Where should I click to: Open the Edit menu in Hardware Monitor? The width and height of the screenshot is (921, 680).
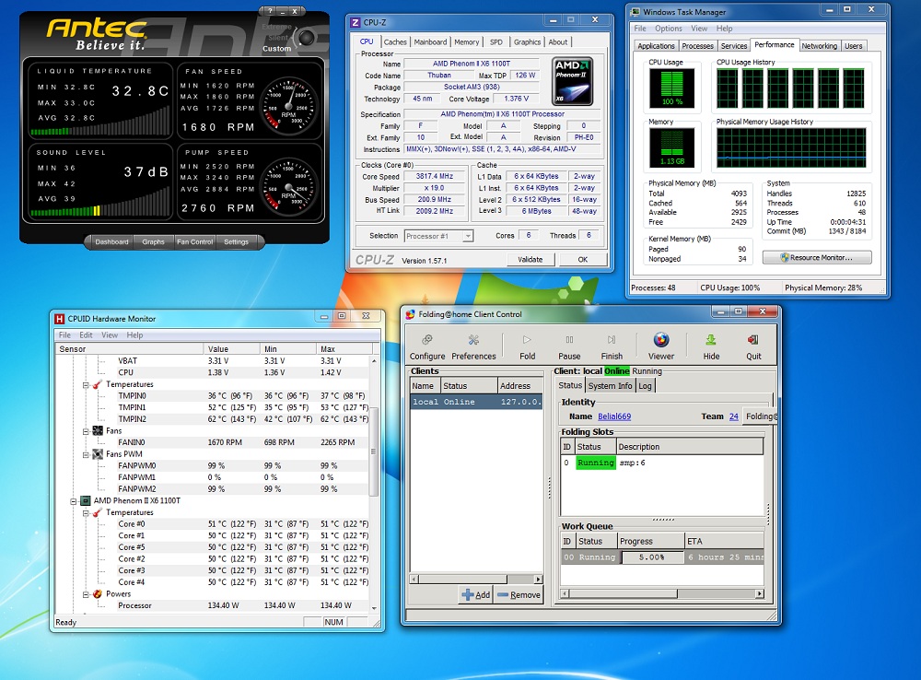pos(86,335)
